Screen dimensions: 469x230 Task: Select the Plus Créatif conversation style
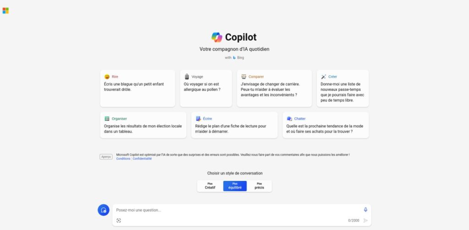[x=210, y=186]
